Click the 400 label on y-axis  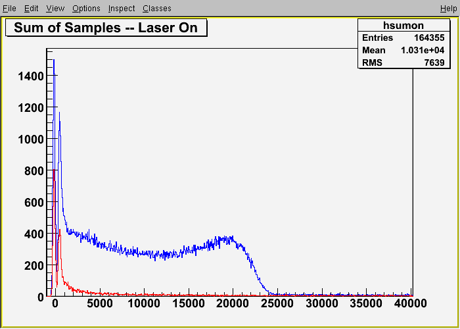(34, 234)
